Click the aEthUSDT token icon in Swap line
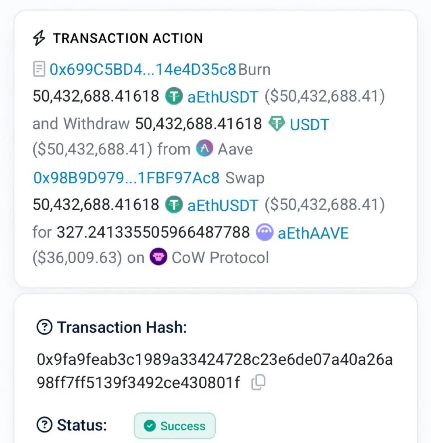This screenshot has height=443, width=431. pos(174,205)
